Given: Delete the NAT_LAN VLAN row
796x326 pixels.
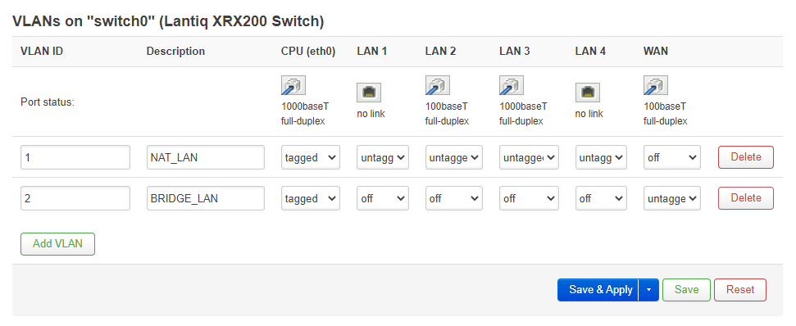Looking at the screenshot, I should [746, 157].
